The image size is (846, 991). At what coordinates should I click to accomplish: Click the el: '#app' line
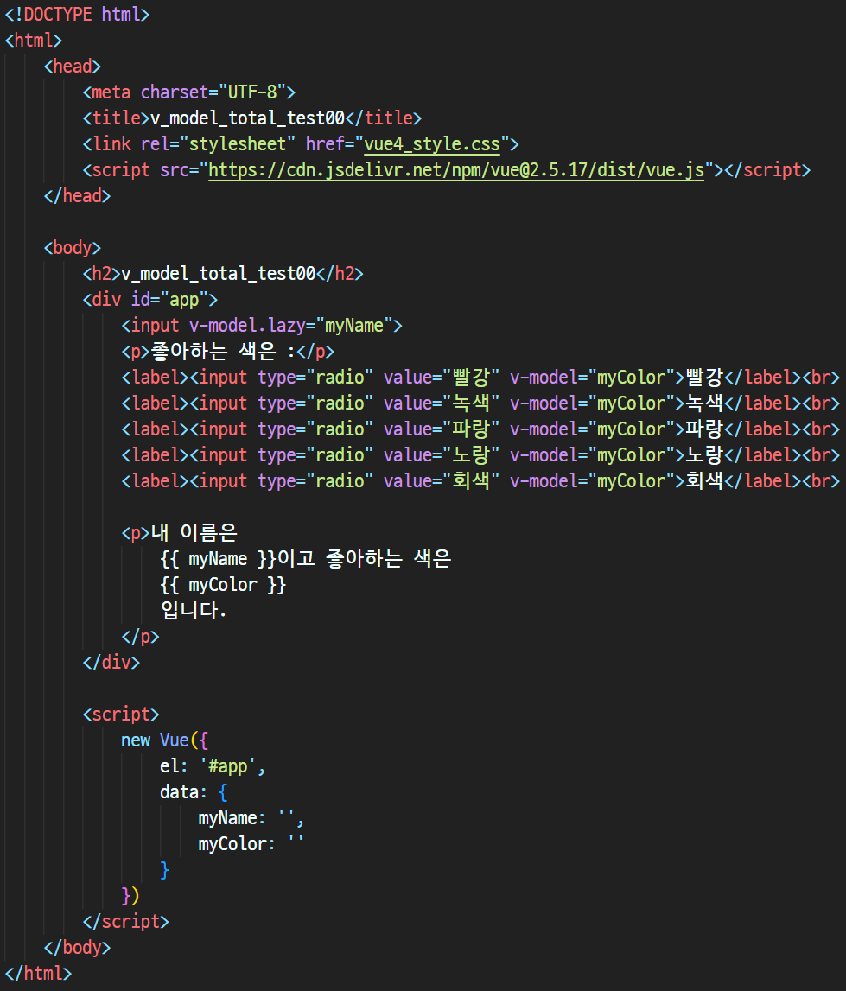(x=213, y=766)
